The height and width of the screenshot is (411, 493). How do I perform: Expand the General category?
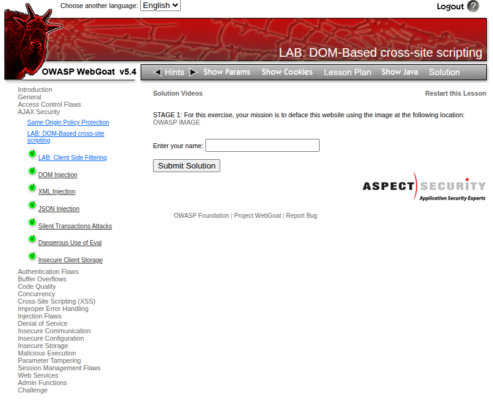tap(30, 97)
